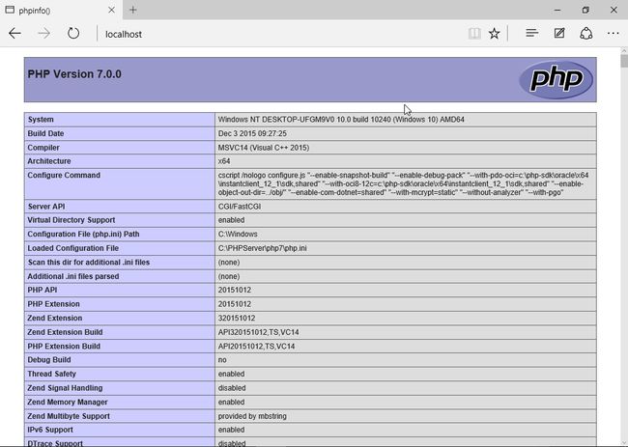Select Loaded Configuration File label
This screenshot has height=447, width=628.
coord(72,248)
